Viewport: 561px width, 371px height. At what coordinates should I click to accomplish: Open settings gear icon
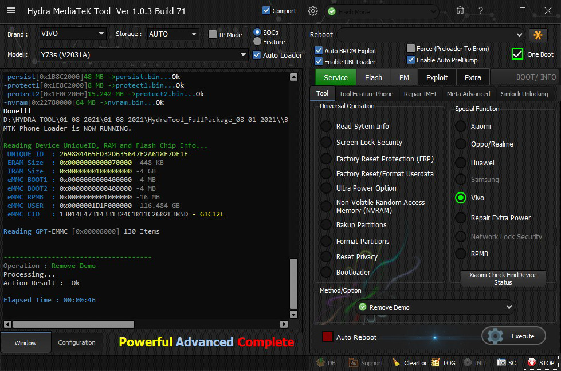click(x=313, y=11)
